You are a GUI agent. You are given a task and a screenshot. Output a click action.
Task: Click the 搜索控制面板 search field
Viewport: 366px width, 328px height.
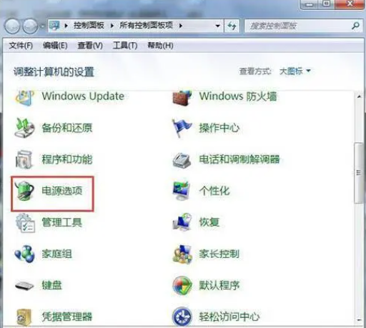[x=300, y=26]
